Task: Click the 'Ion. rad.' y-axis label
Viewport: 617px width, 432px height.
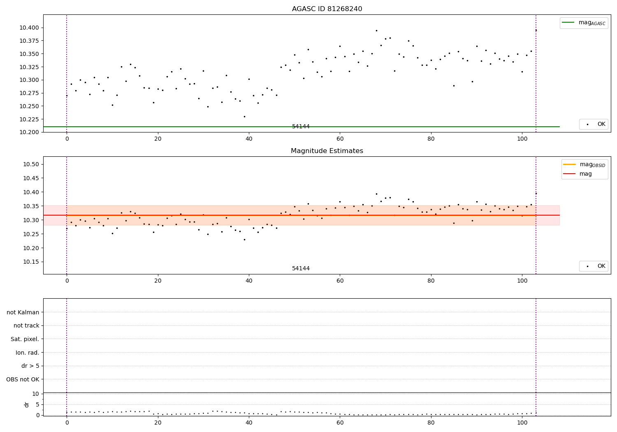Action: [28, 353]
